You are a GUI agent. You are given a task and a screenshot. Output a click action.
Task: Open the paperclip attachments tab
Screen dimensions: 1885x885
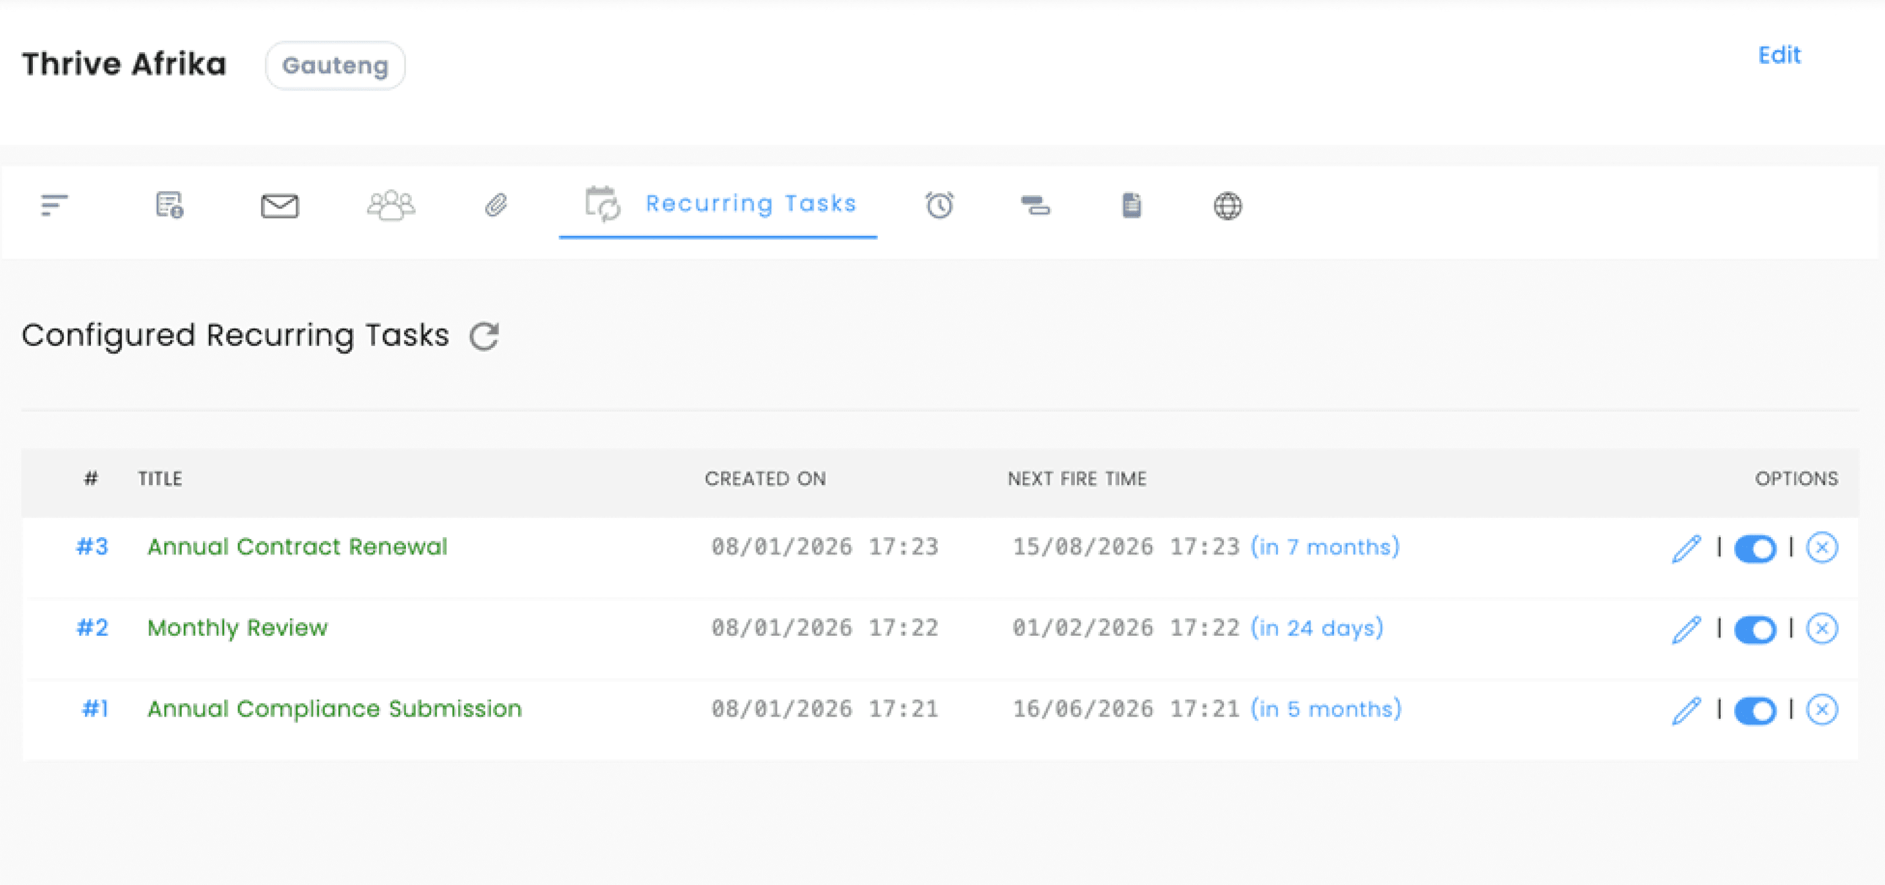(496, 205)
